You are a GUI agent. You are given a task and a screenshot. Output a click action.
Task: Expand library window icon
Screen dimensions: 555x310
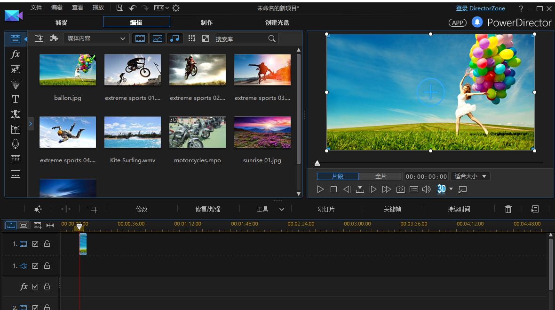[205, 38]
